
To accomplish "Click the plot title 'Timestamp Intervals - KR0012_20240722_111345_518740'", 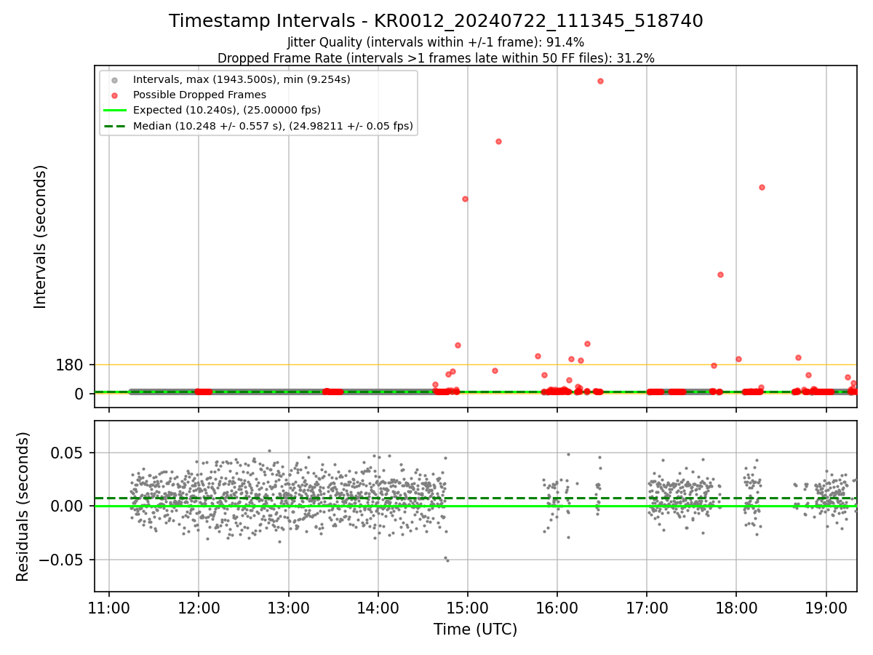I will [436, 21].
